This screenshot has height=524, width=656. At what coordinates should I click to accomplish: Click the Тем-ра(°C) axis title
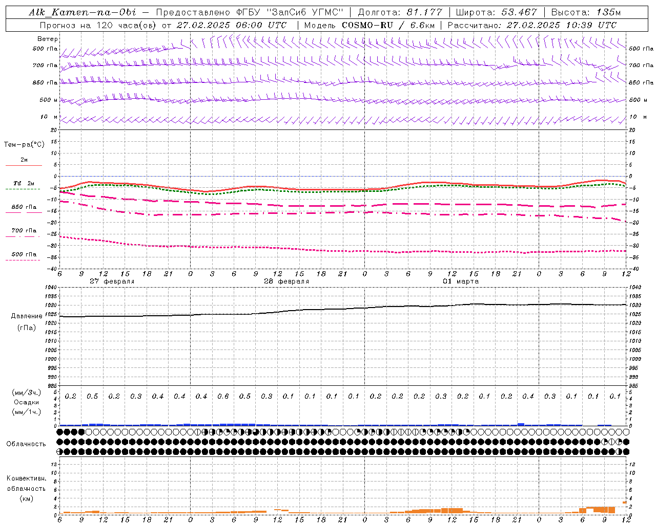[24, 145]
